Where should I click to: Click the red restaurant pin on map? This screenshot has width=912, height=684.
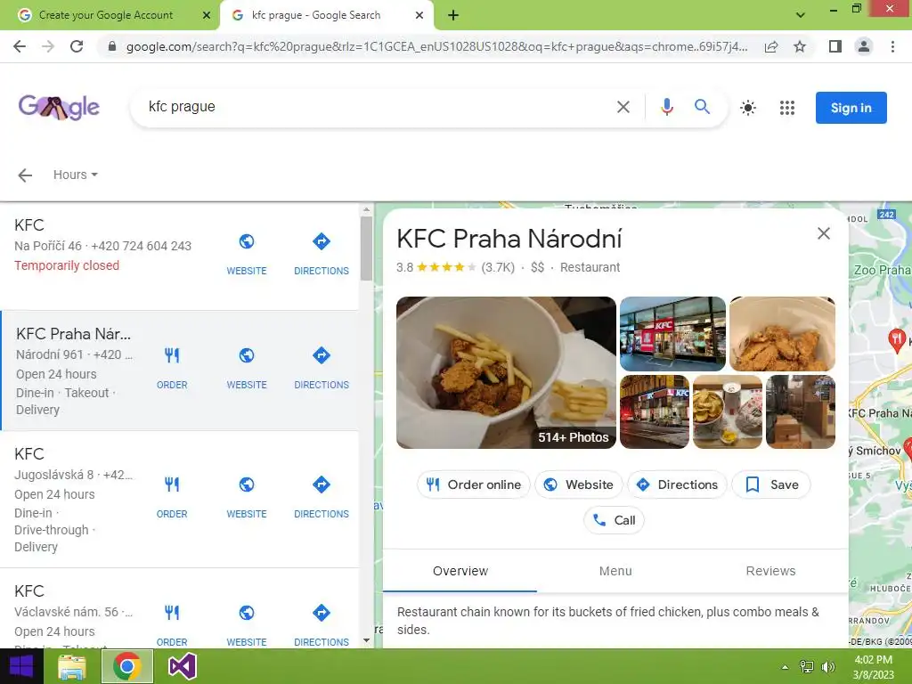[x=896, y=339]
